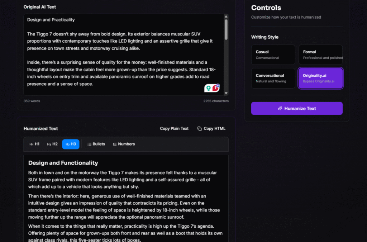
Task: Toggle the active H3 heading button
Action: click(x=71, y=144)
